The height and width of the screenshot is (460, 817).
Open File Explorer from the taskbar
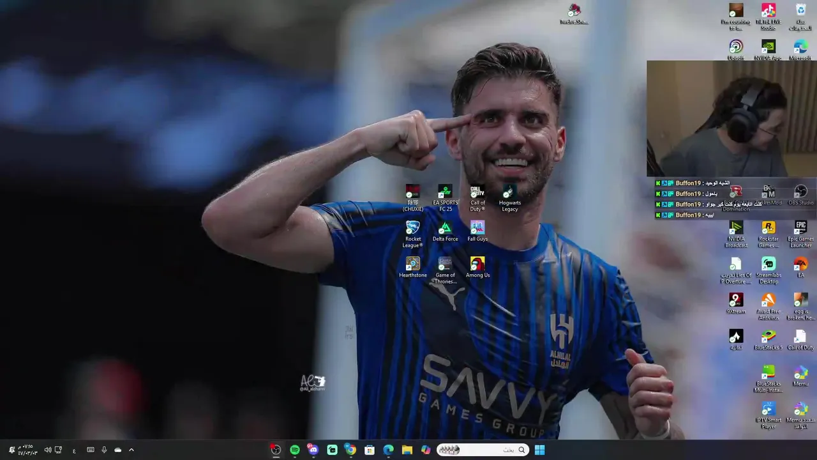tap(407, 450)
